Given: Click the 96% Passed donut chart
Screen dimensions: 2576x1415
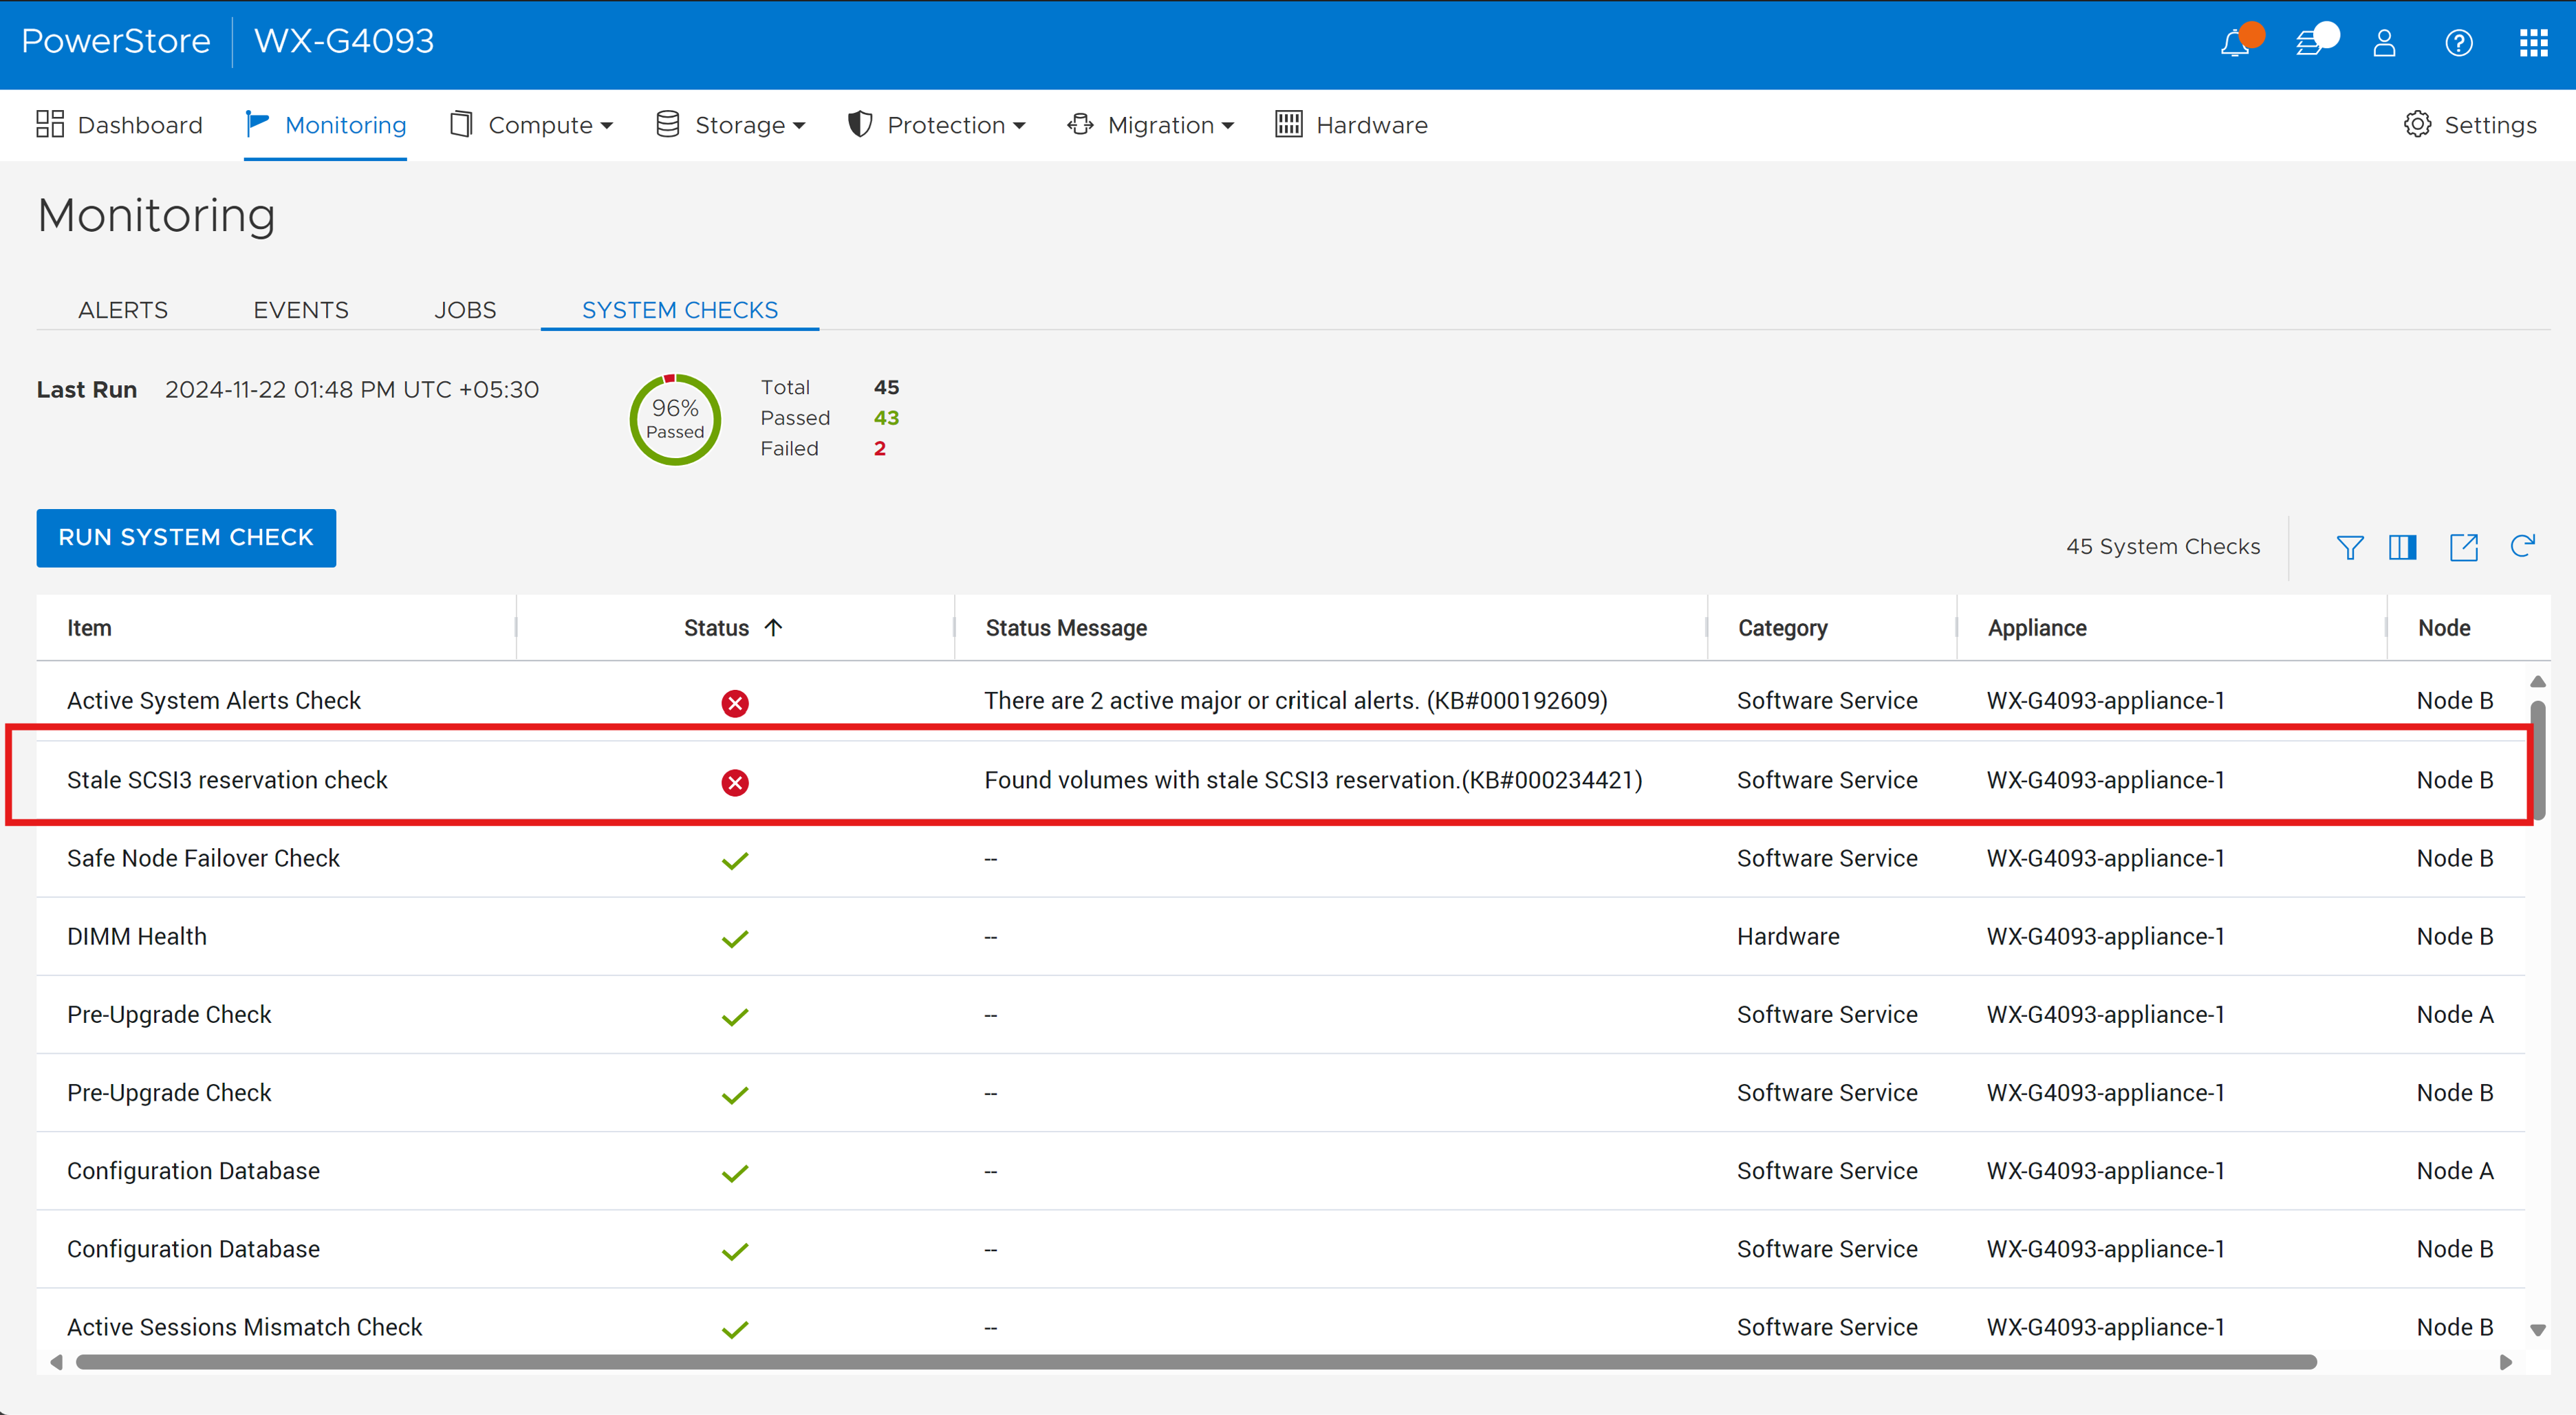Looking at the screenshot, I should click(x=675, y=419).
